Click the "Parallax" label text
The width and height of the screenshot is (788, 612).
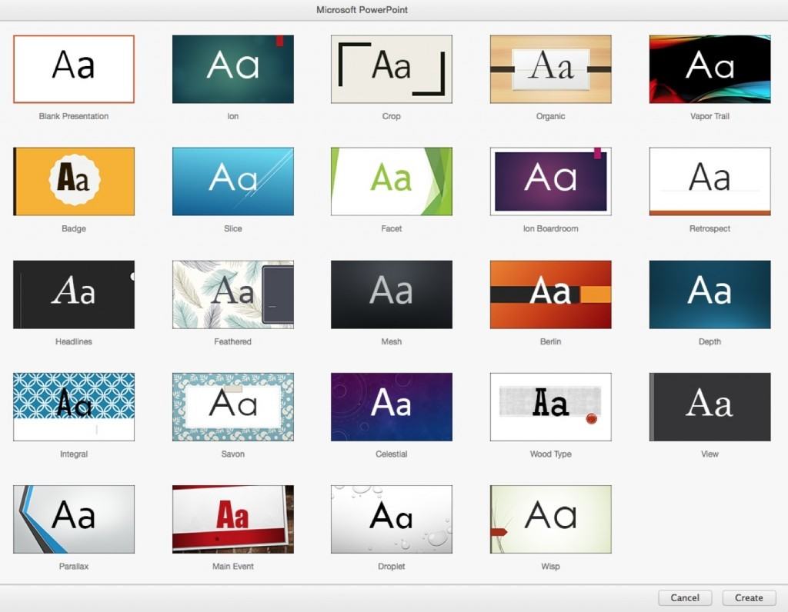click(x=74, y=567)
